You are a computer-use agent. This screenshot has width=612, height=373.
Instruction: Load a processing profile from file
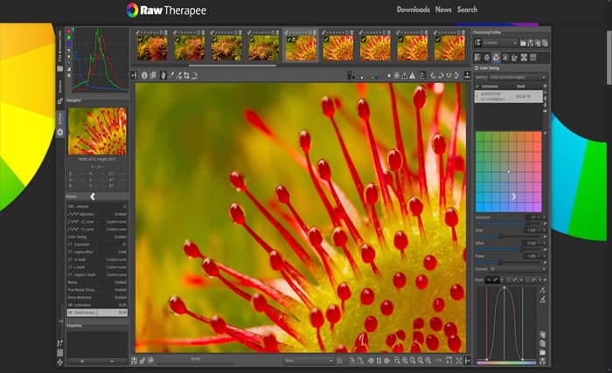pyautogui.click(x=523, y=43)
